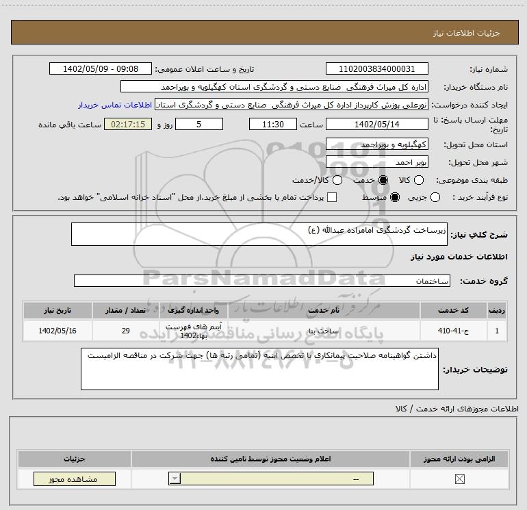527x510 pixels.
Task: Click the quantity cell 29
Action: tap(125, 331)
